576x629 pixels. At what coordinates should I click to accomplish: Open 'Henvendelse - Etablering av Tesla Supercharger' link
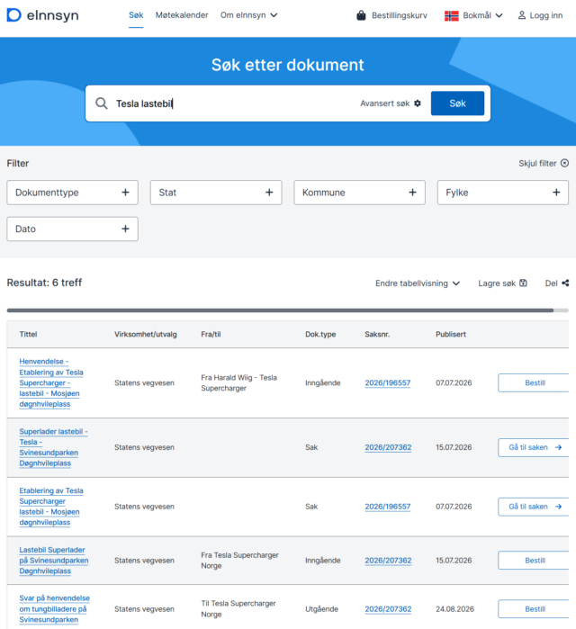click(51, 382)
